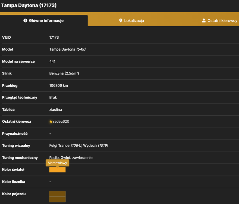
Task: Select the page title Tampa Daytona (17173)
Action: click(x=29, y=5)
